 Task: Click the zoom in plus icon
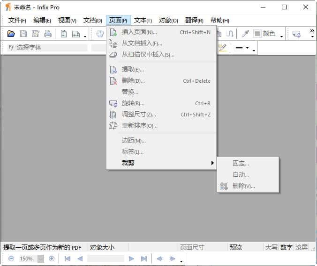[52, 259]
